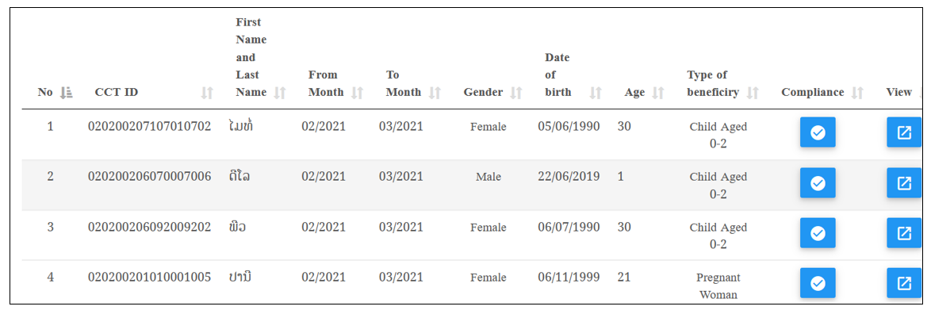Screen dimensions: 931x314
Task: Sort by Compliance column
Action: click(857, 93)
